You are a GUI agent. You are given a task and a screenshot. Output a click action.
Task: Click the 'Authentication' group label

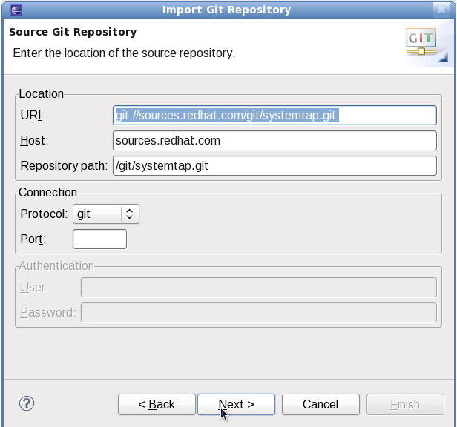click(56, 266)
